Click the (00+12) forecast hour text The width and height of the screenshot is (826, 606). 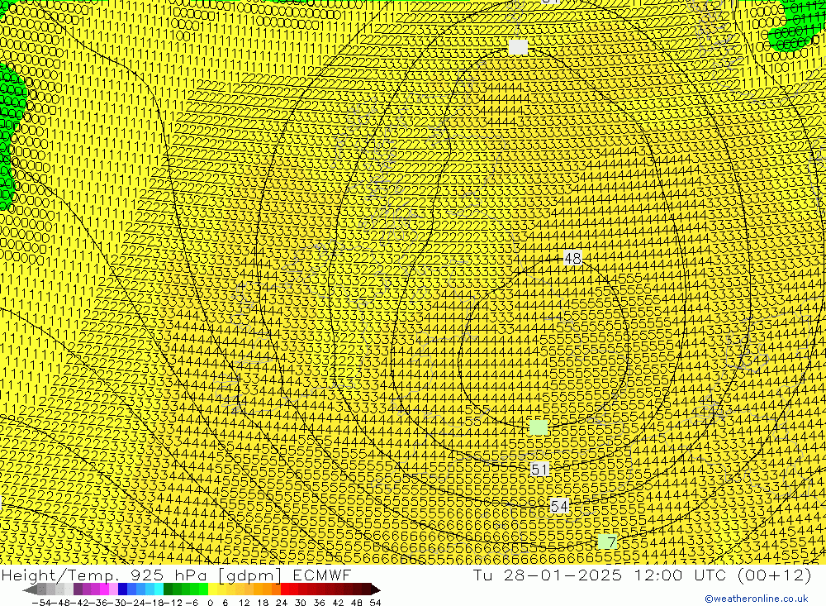(x=774, y=575)
